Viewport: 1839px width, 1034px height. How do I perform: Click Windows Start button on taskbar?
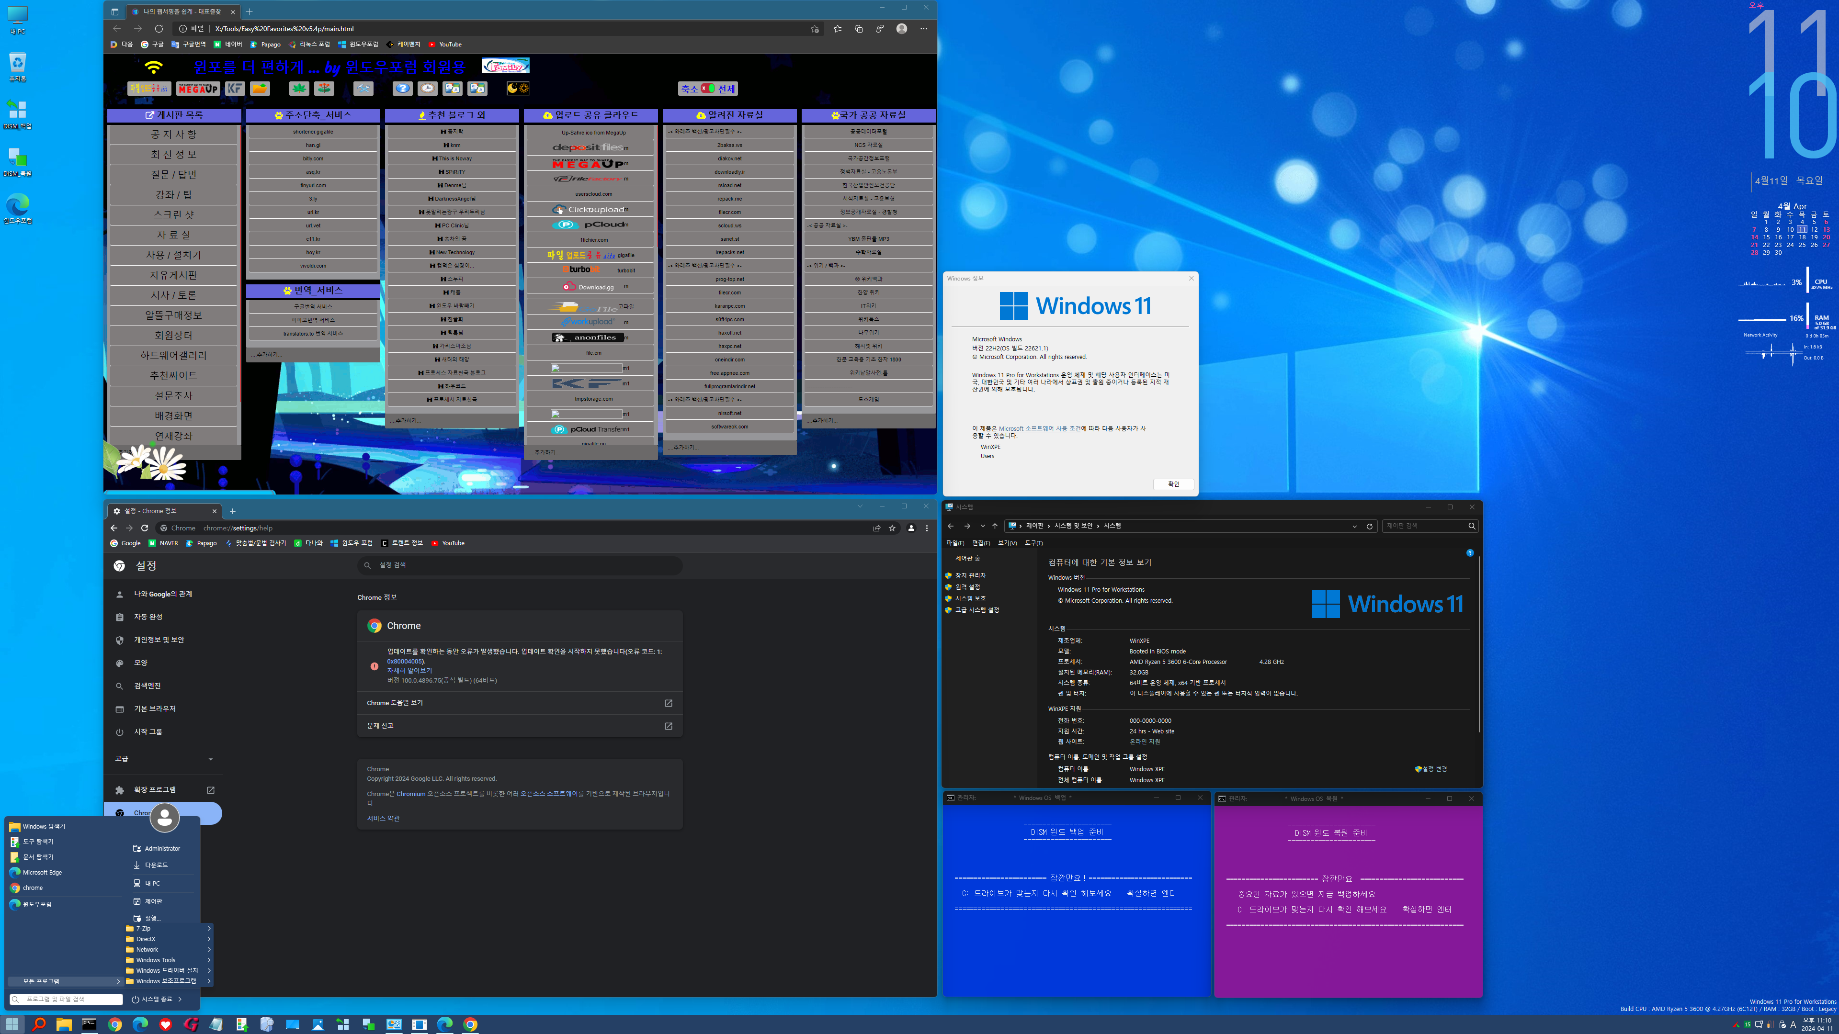coord(12,1024)
